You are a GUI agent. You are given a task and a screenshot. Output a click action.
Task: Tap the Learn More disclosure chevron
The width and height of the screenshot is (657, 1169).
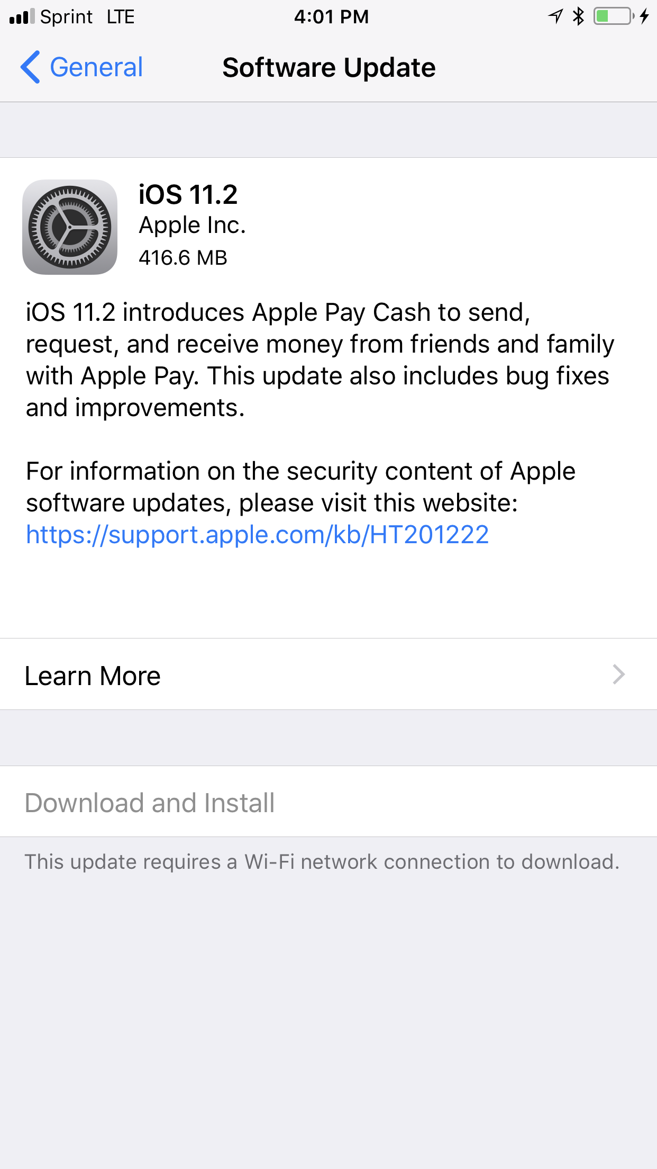click(x=619, y=675)
